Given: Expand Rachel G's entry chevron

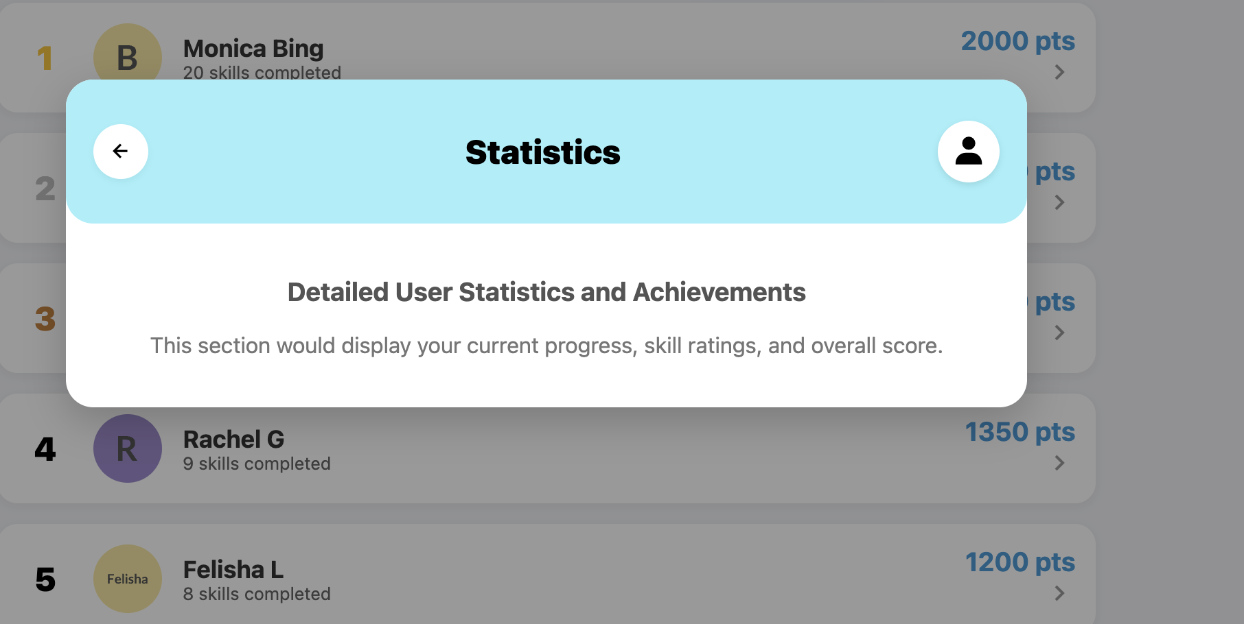Looking at the screenshot, I should [1059, 463].
